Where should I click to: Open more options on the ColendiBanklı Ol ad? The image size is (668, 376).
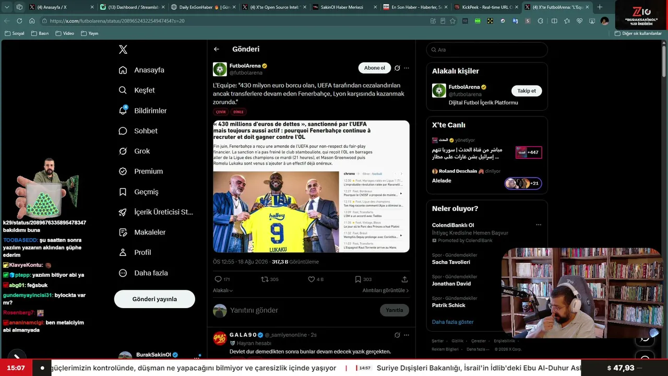tap(539, 225)
